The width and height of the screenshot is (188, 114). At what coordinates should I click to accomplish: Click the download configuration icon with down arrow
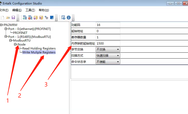(x=35, y=18)
